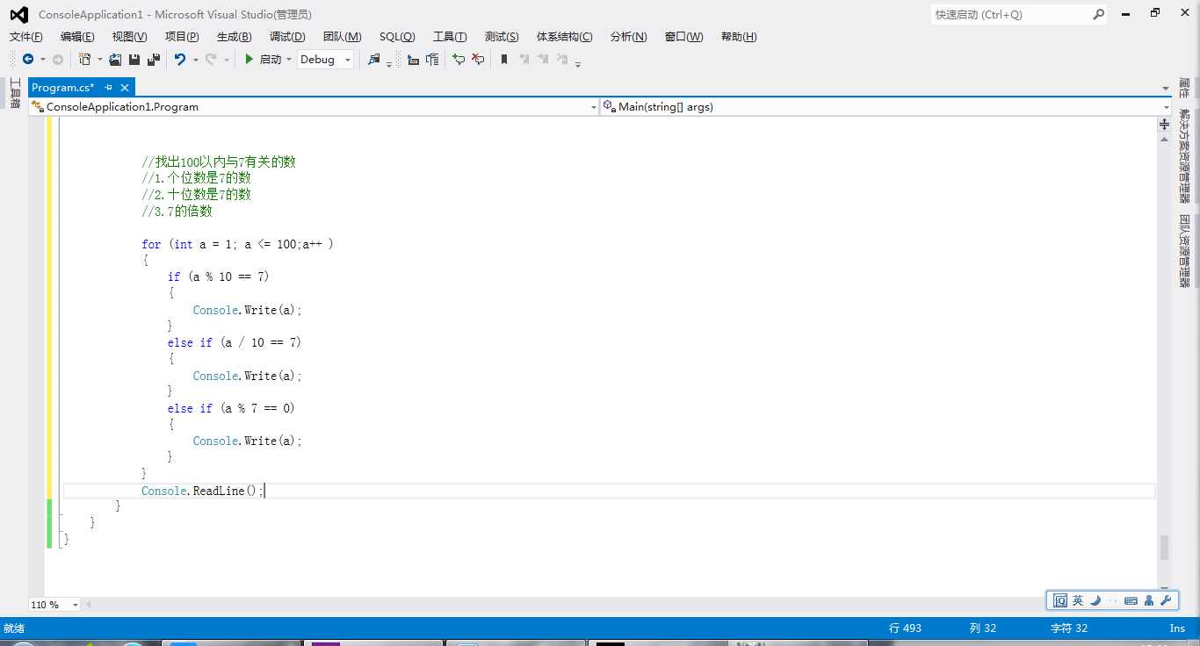Open the 文件(F) menu
Screen dimensions: 1200x646
[26, 36]
